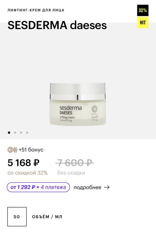Switch to the second image dot

pos(15,133)
